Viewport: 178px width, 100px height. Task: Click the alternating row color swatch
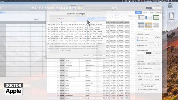156,69
